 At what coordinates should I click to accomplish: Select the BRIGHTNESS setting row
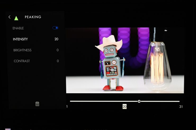tap(22, 50)
